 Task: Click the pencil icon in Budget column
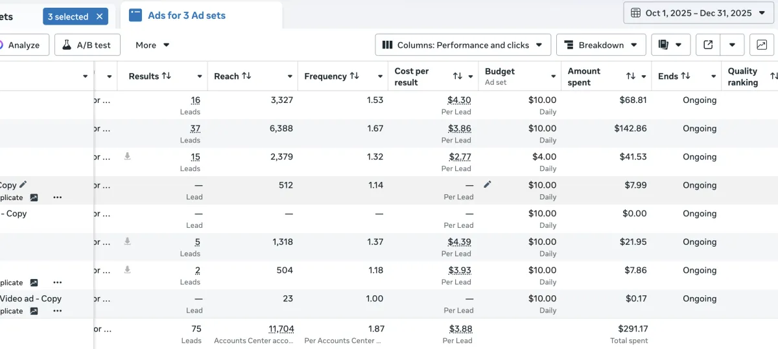coord(488,185)
